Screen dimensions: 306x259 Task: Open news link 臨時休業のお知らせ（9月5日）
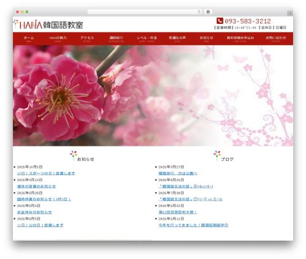point(44,199)
